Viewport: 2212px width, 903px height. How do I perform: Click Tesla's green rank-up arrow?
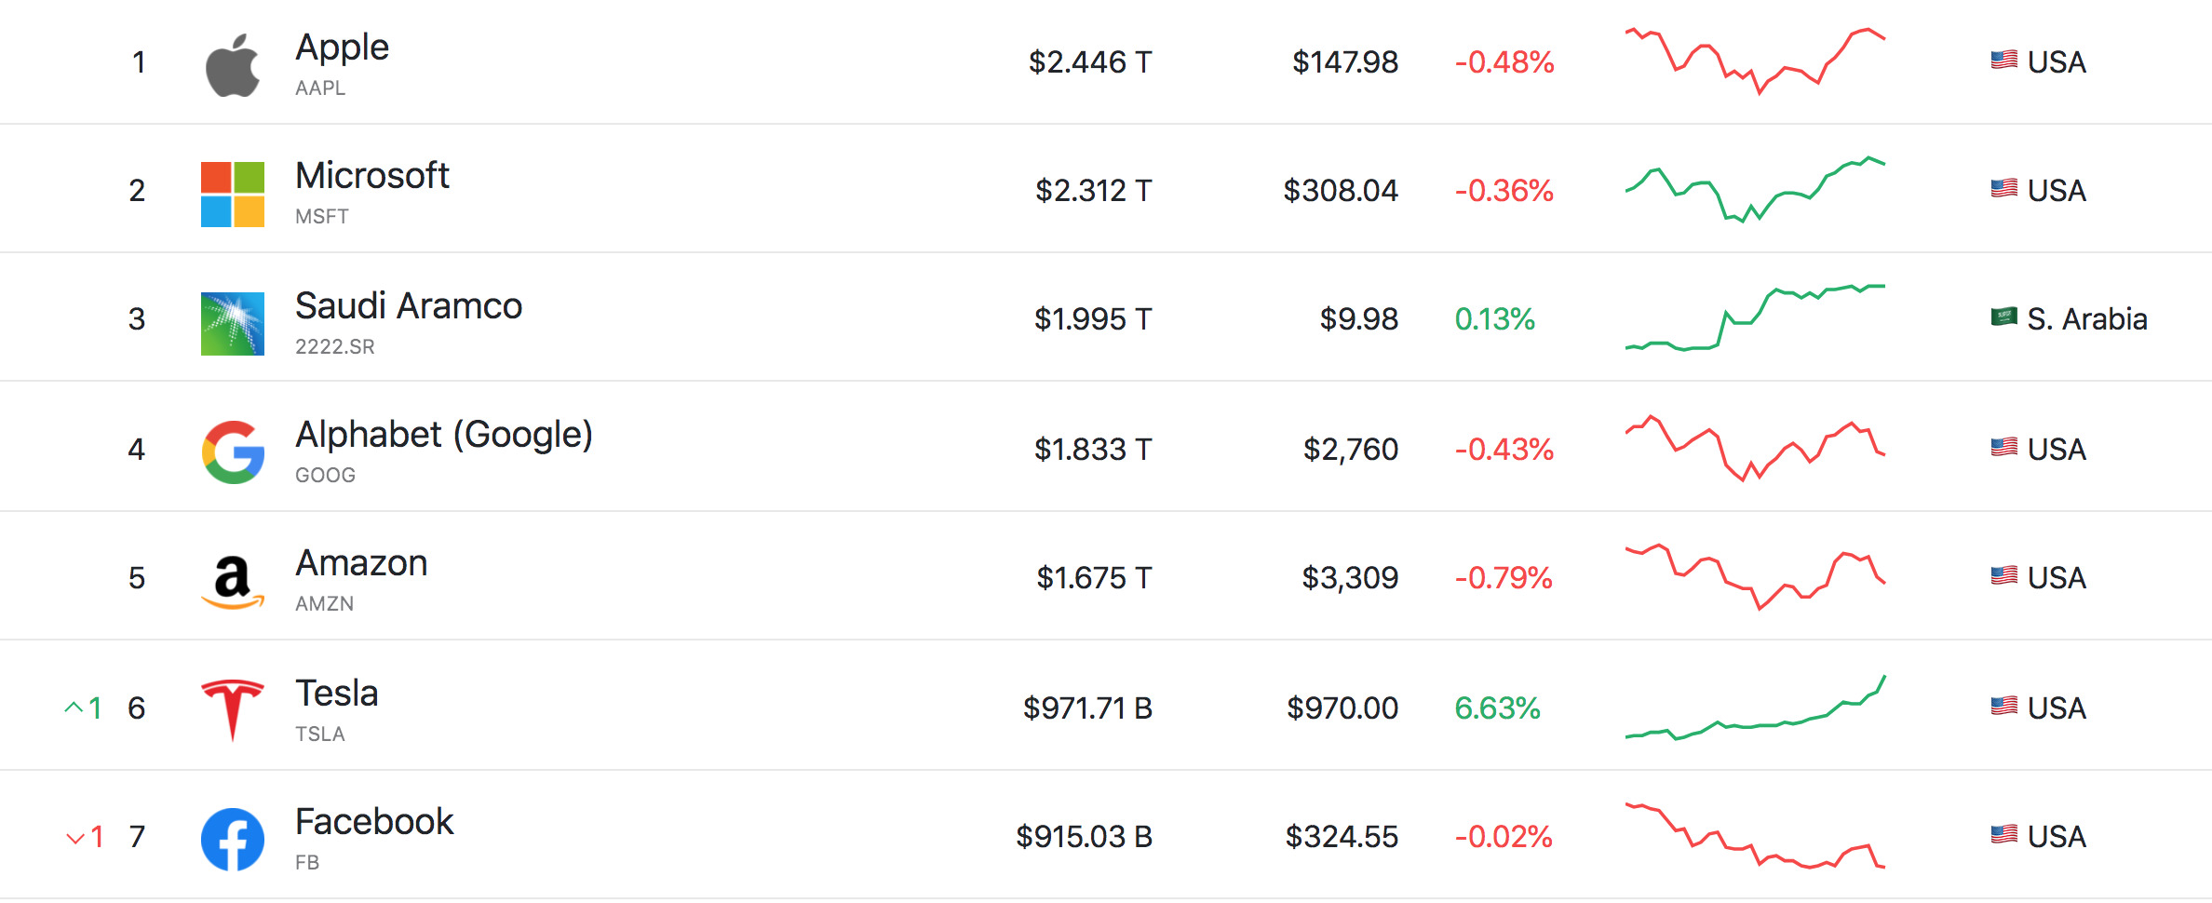coord(74,708)
